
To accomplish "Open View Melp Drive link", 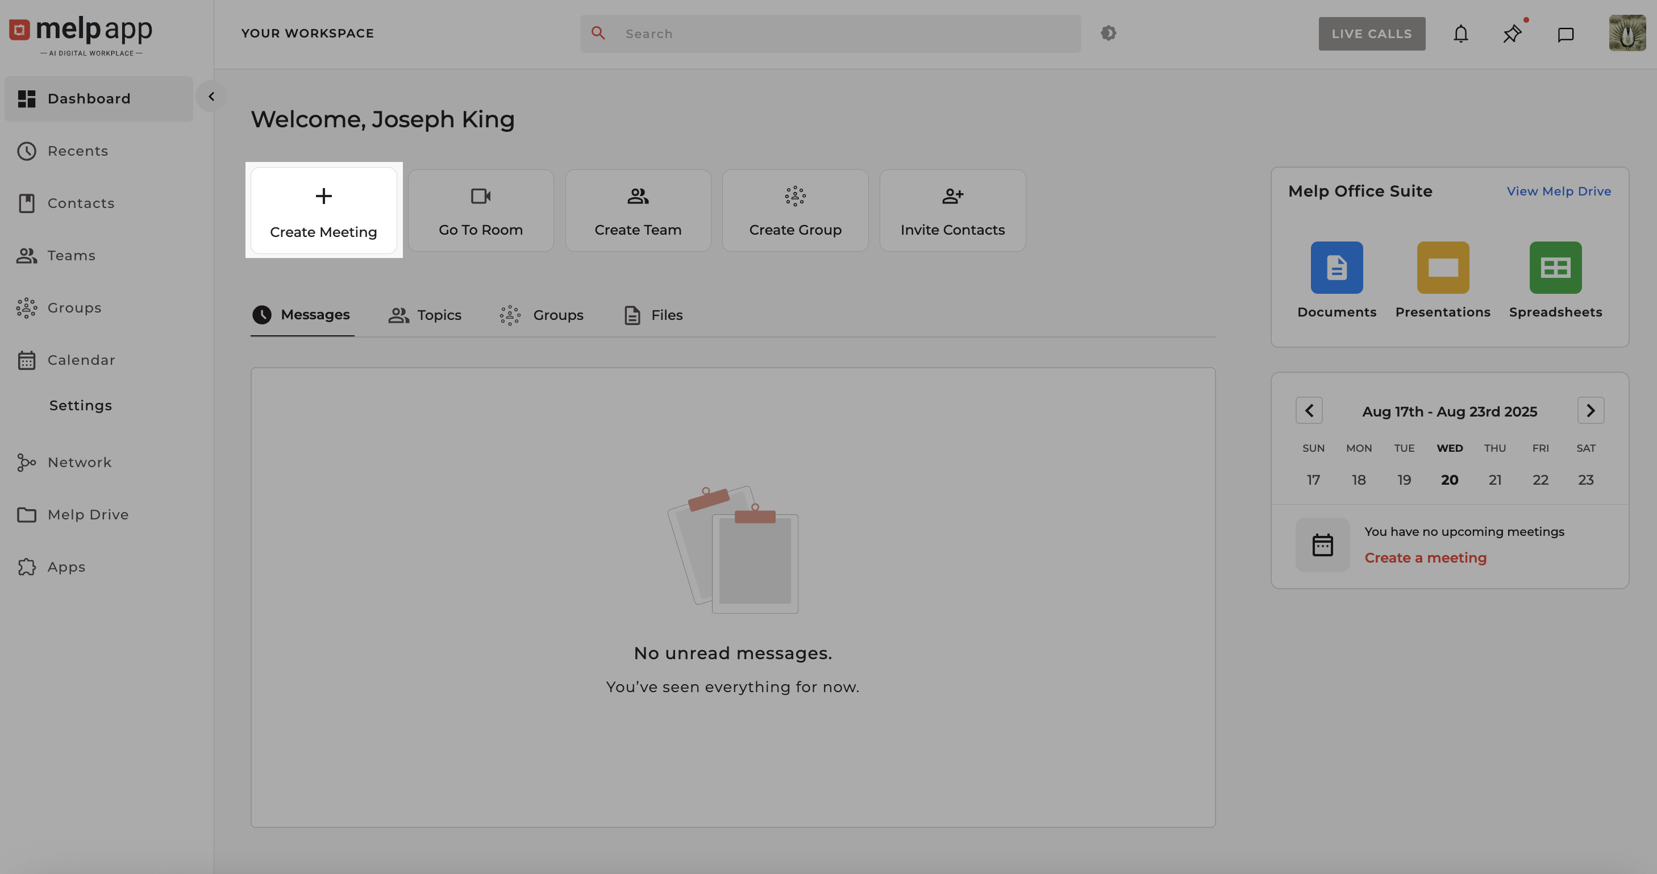I will (x=1559, y=191).
